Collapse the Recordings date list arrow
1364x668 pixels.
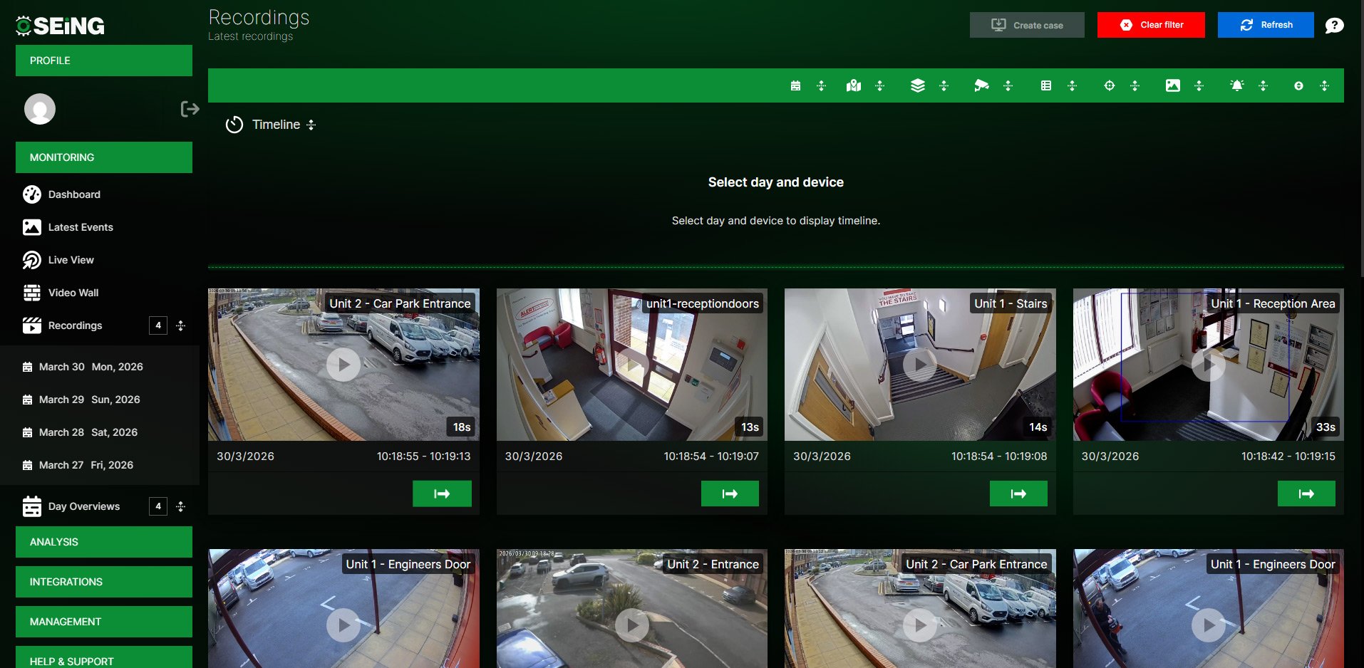click(180, 325)
